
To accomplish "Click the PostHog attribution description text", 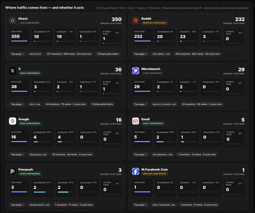I will (x=172, y=8).
